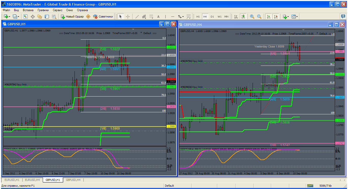Switch chart to bar chart mode
Screen dimensions: 348x189
236,17
